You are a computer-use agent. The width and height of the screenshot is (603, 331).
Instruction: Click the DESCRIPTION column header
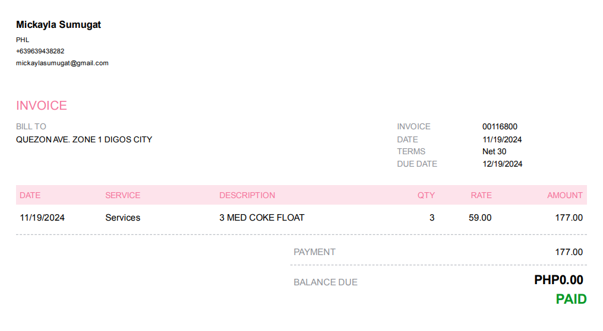click(247, 195)
